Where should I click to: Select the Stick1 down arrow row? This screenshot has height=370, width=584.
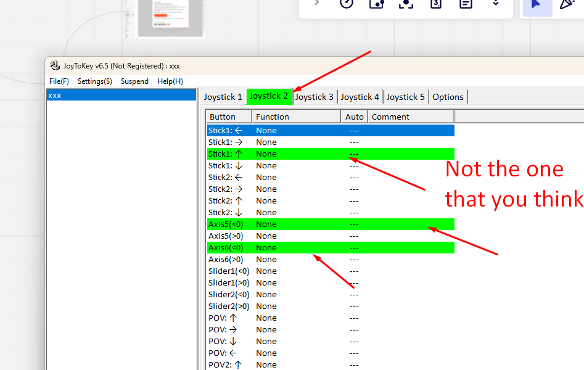(x=331, y=165)
